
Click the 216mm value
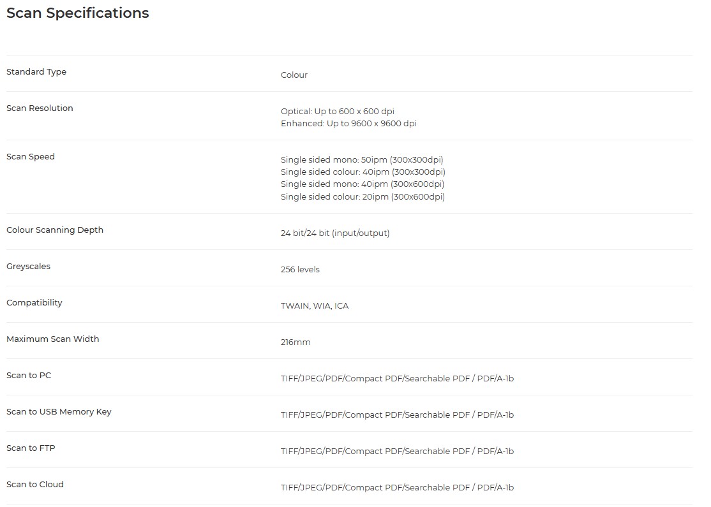coord(296,342)
